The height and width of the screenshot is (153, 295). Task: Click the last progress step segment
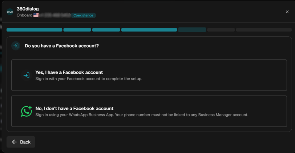tap(264, 30)
